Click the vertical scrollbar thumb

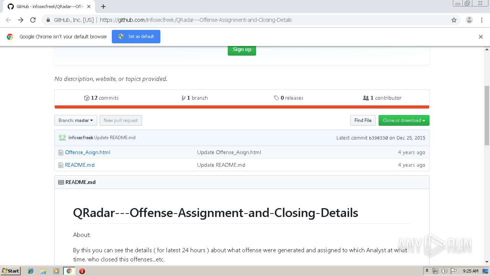[x=487, y=115]
